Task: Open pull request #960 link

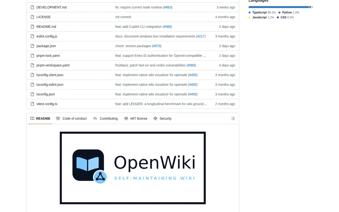Action: tap(191, 65)
